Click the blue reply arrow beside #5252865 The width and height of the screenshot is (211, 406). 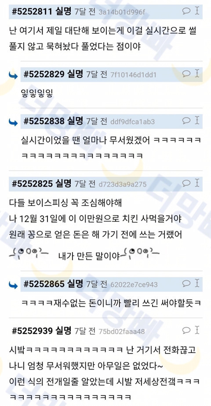point(13,285)
